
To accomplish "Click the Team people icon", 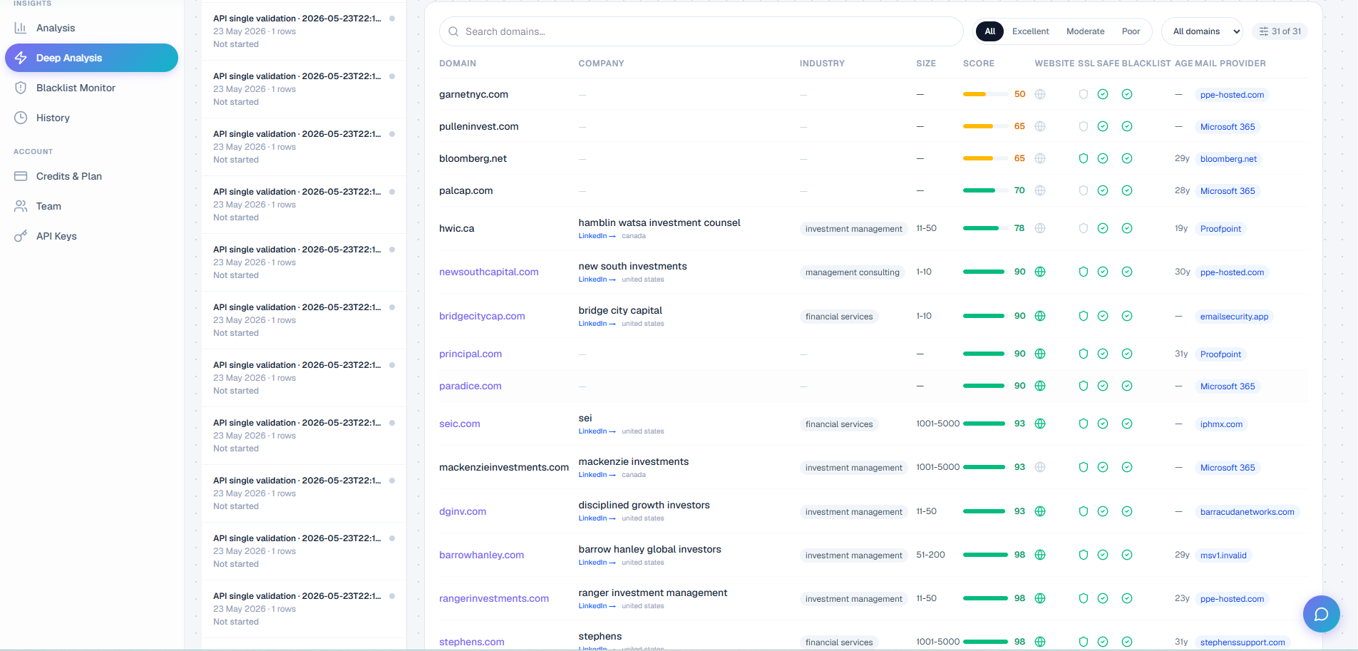I will point(21,206).
